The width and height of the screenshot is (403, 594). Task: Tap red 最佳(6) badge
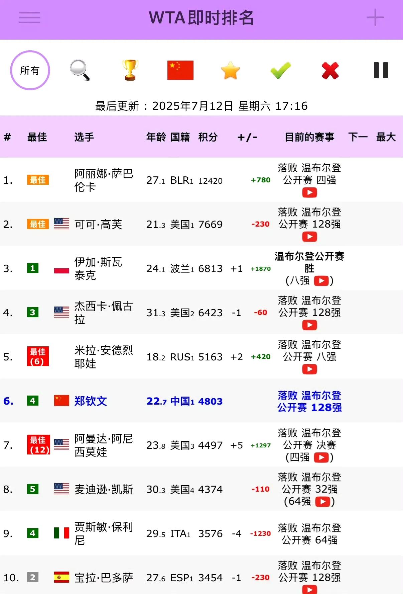(38, 356)
